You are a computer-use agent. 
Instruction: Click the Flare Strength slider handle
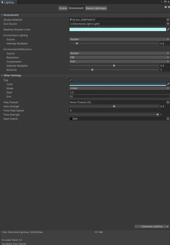(x=158, y=115)
